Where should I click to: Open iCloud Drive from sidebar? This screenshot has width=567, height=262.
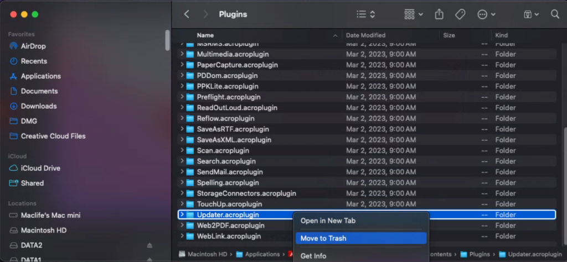tap(40, 168)
